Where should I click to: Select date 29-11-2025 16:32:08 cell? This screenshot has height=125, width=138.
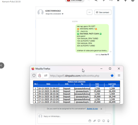coord(48,97)
